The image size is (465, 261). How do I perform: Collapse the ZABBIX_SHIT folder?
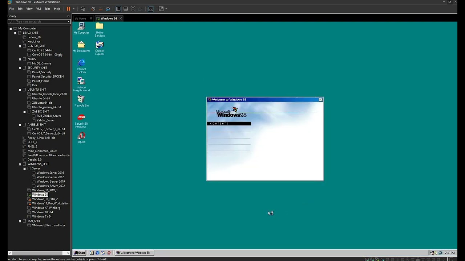coord(25,112)
